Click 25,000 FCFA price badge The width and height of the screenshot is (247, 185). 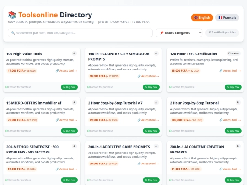point(185,71)
